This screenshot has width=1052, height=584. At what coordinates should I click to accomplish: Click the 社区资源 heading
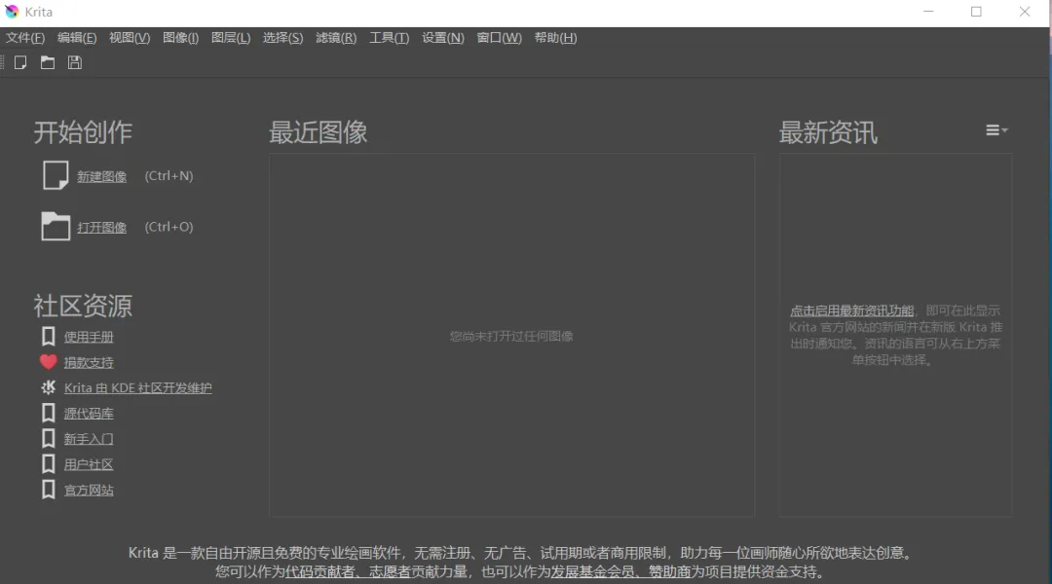click(83, 306)
